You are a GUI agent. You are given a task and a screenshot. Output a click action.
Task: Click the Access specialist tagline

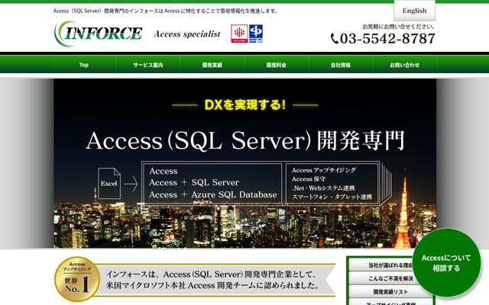[186, 34]
